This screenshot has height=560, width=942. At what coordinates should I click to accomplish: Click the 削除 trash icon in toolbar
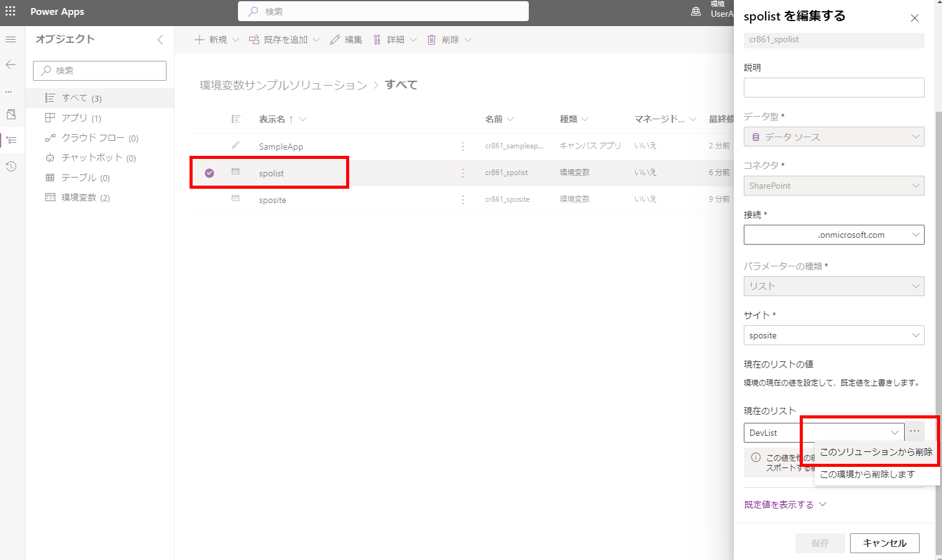tap(432, 39)
